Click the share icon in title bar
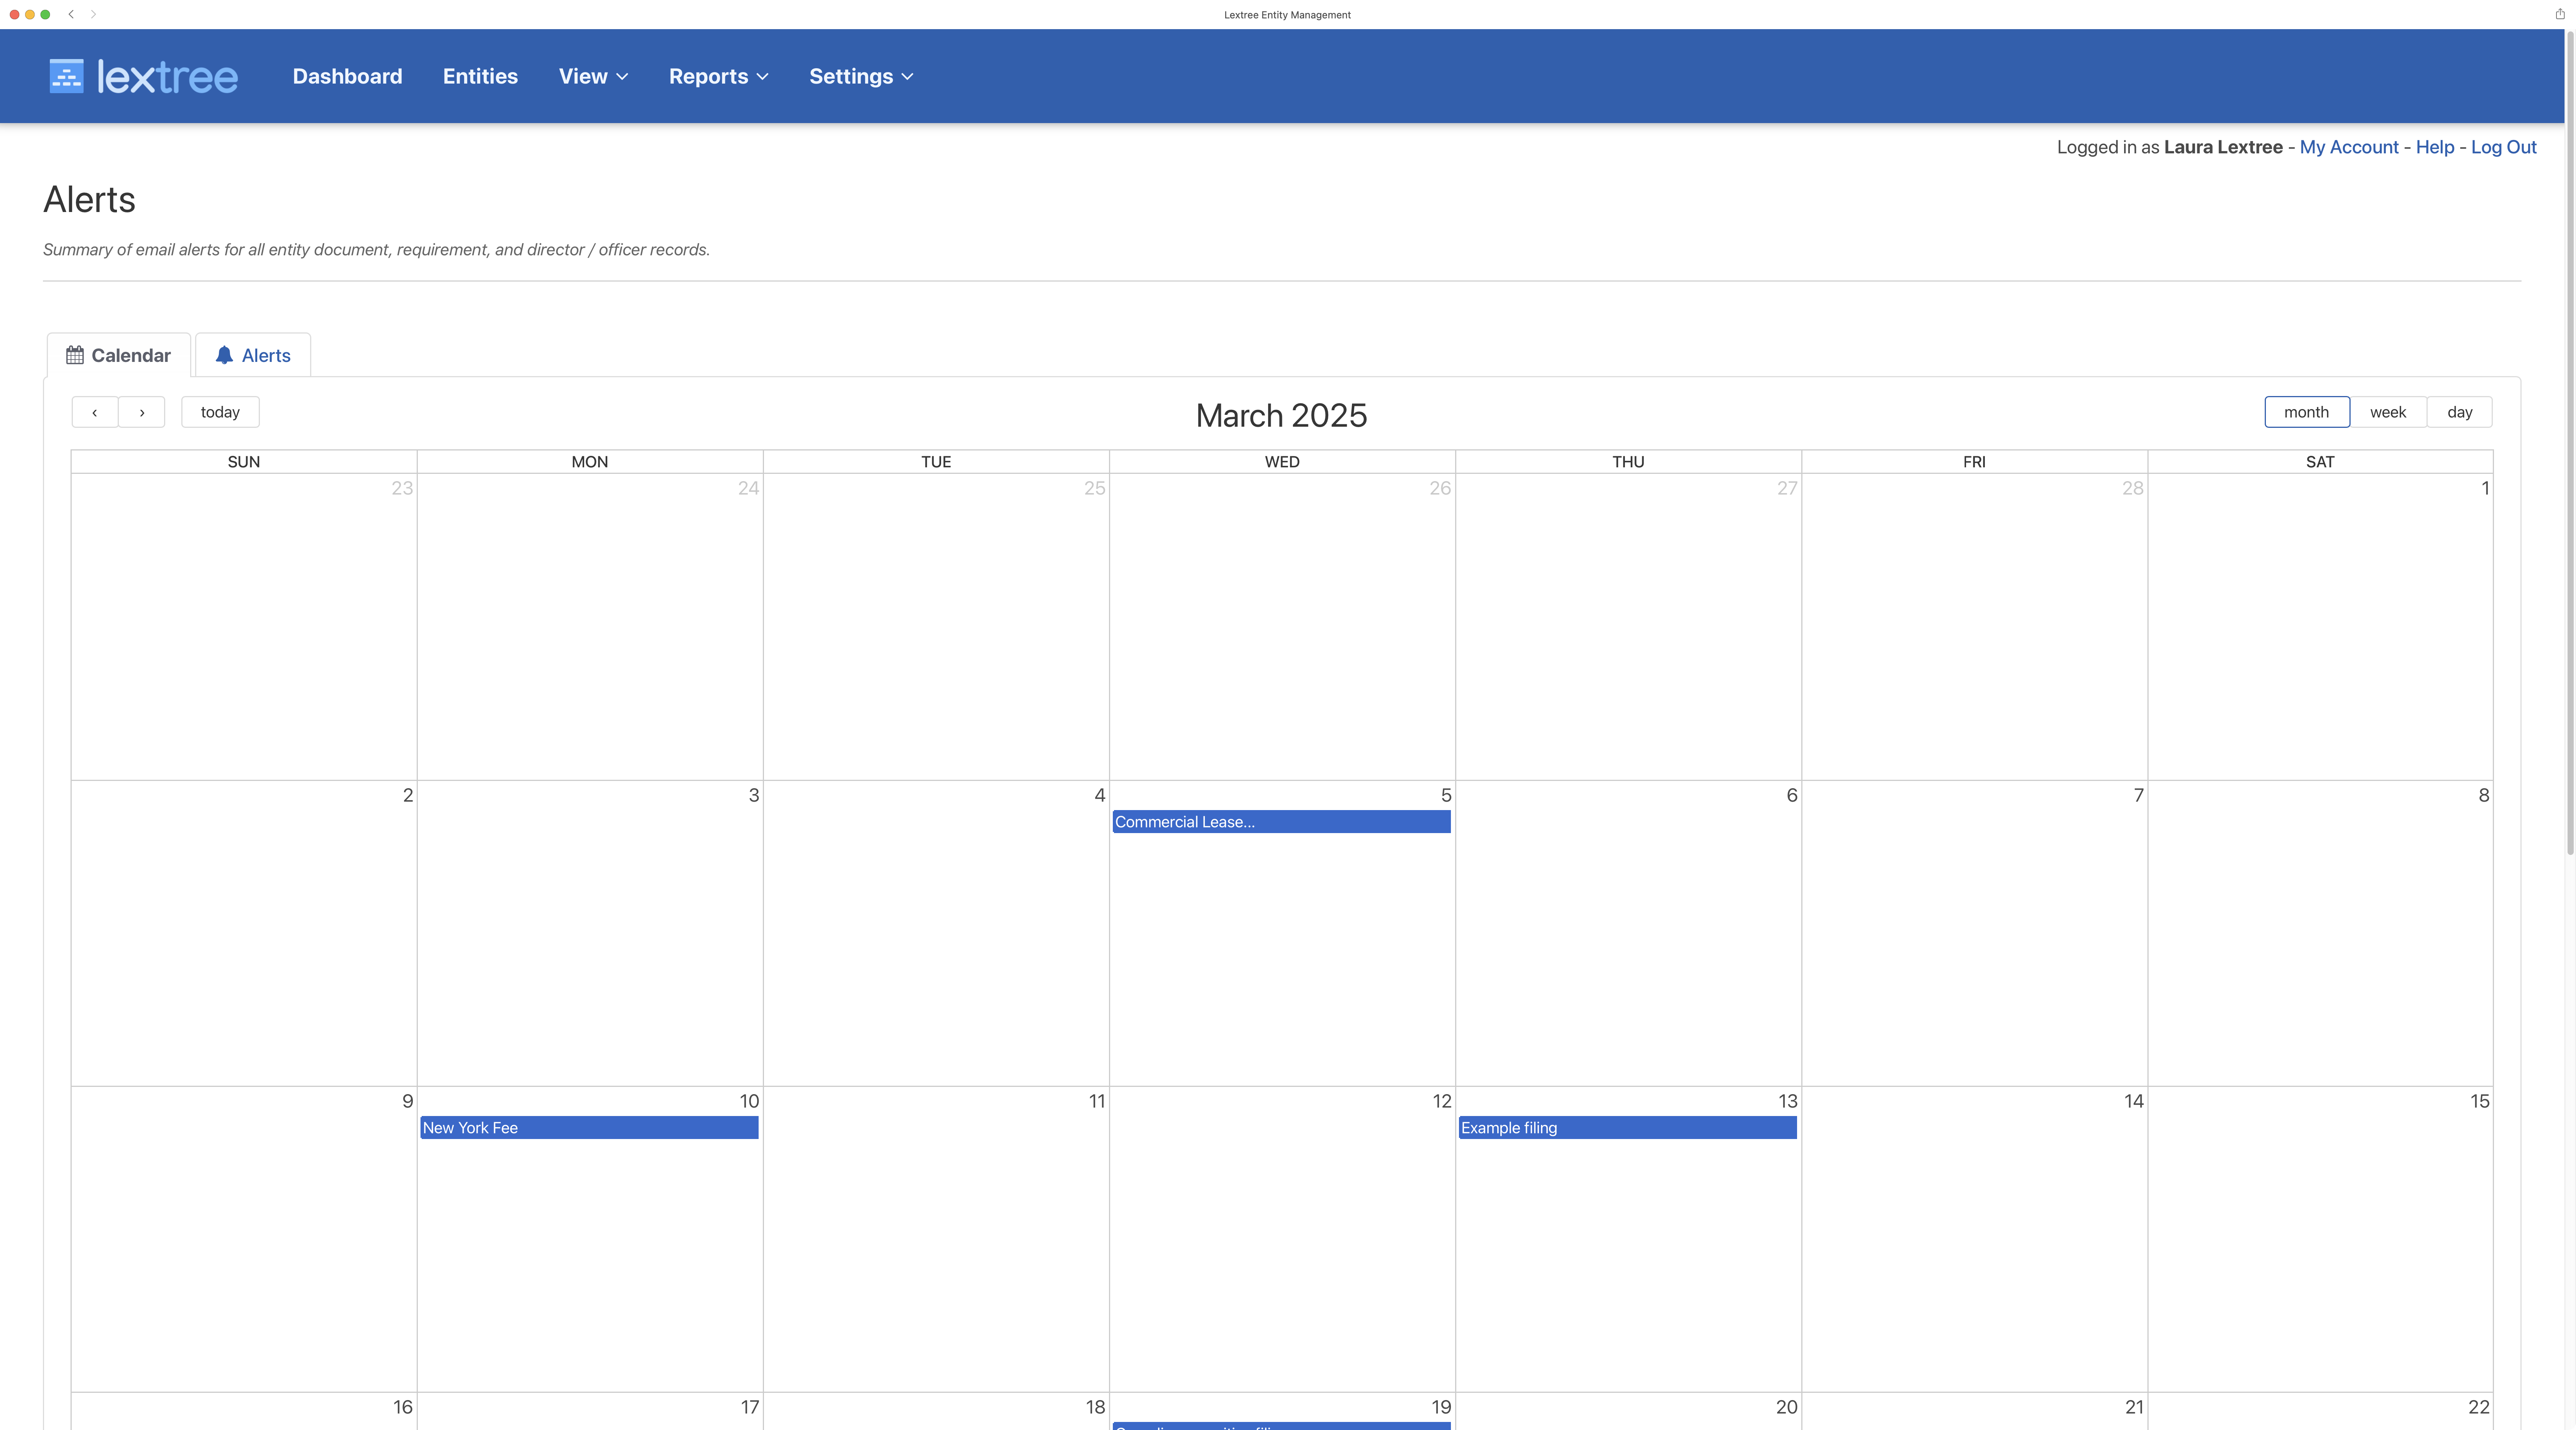 coord(2560,14)
